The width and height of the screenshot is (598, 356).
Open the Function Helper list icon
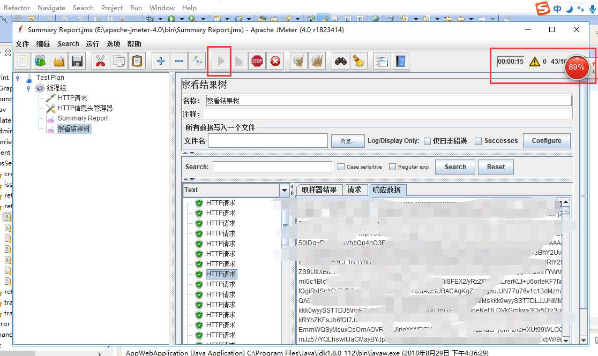[x=382, y=61]
